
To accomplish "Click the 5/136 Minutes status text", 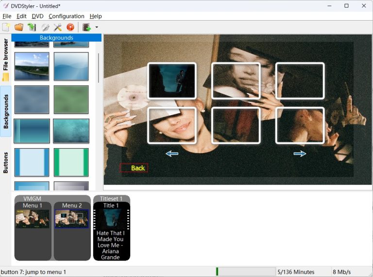I will click(296, 272).
